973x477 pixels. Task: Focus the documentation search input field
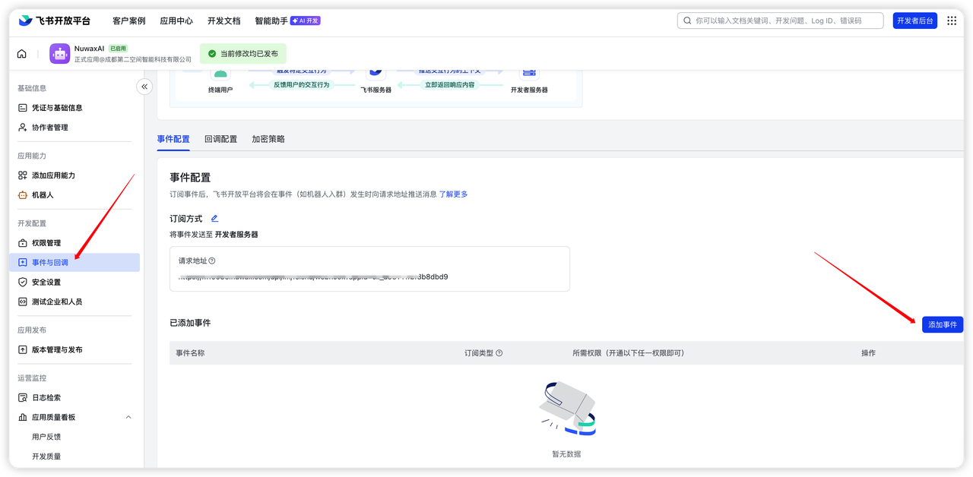click(780, 21)
